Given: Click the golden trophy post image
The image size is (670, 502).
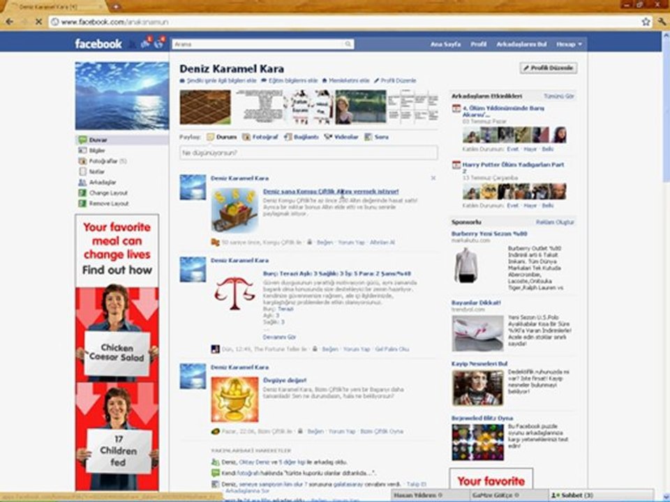Looking at the screenshot, I should click(x=234, y=399).
